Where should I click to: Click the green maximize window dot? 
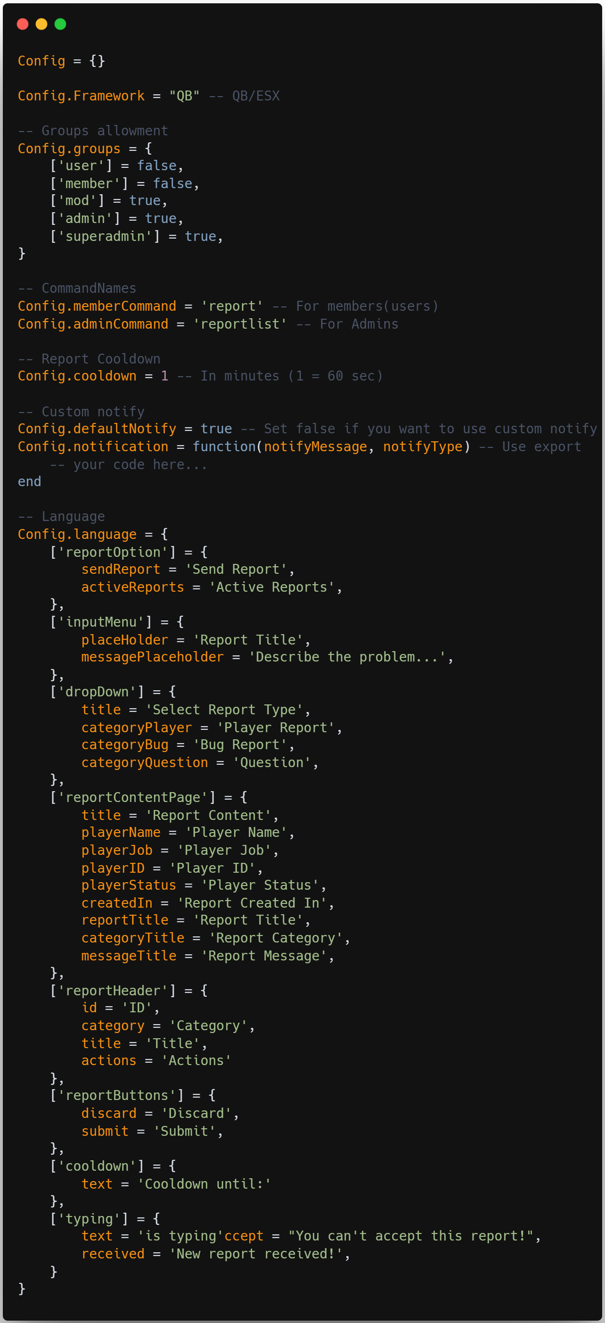[x=61, y=24]
